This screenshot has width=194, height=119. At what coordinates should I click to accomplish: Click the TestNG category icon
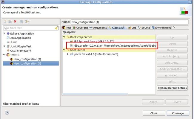pyautogui.click(x=8, y=55)
